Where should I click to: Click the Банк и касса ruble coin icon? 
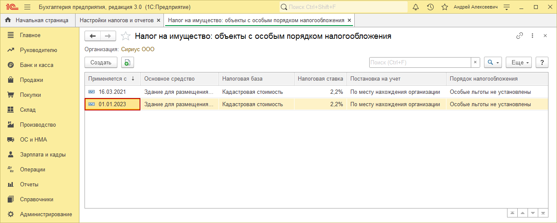11,65
